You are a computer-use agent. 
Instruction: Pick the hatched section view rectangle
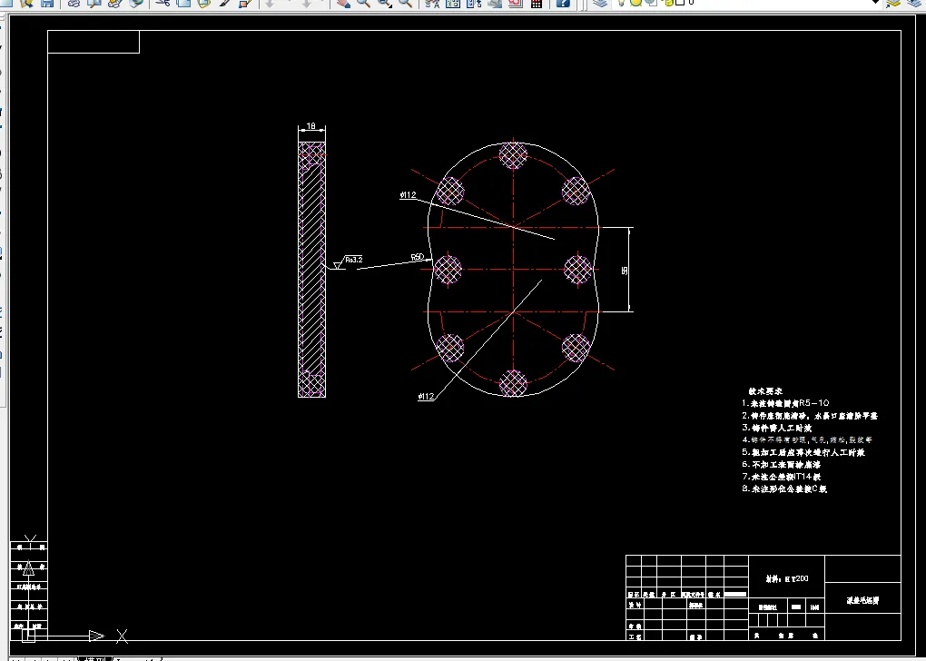[311, 270]
